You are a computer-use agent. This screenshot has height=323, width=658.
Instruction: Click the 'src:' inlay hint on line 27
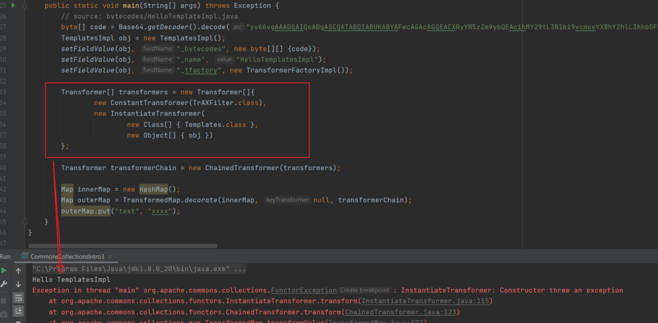tap(238, 27)
